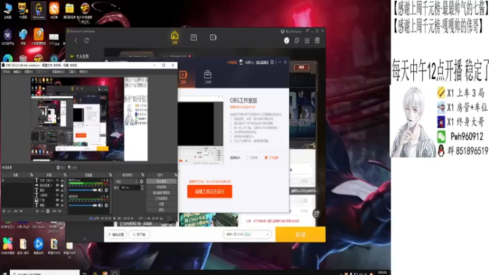Open the streaming tool settings gear
This screenshot has height=275, width=489.
click(x=272, y=62)
